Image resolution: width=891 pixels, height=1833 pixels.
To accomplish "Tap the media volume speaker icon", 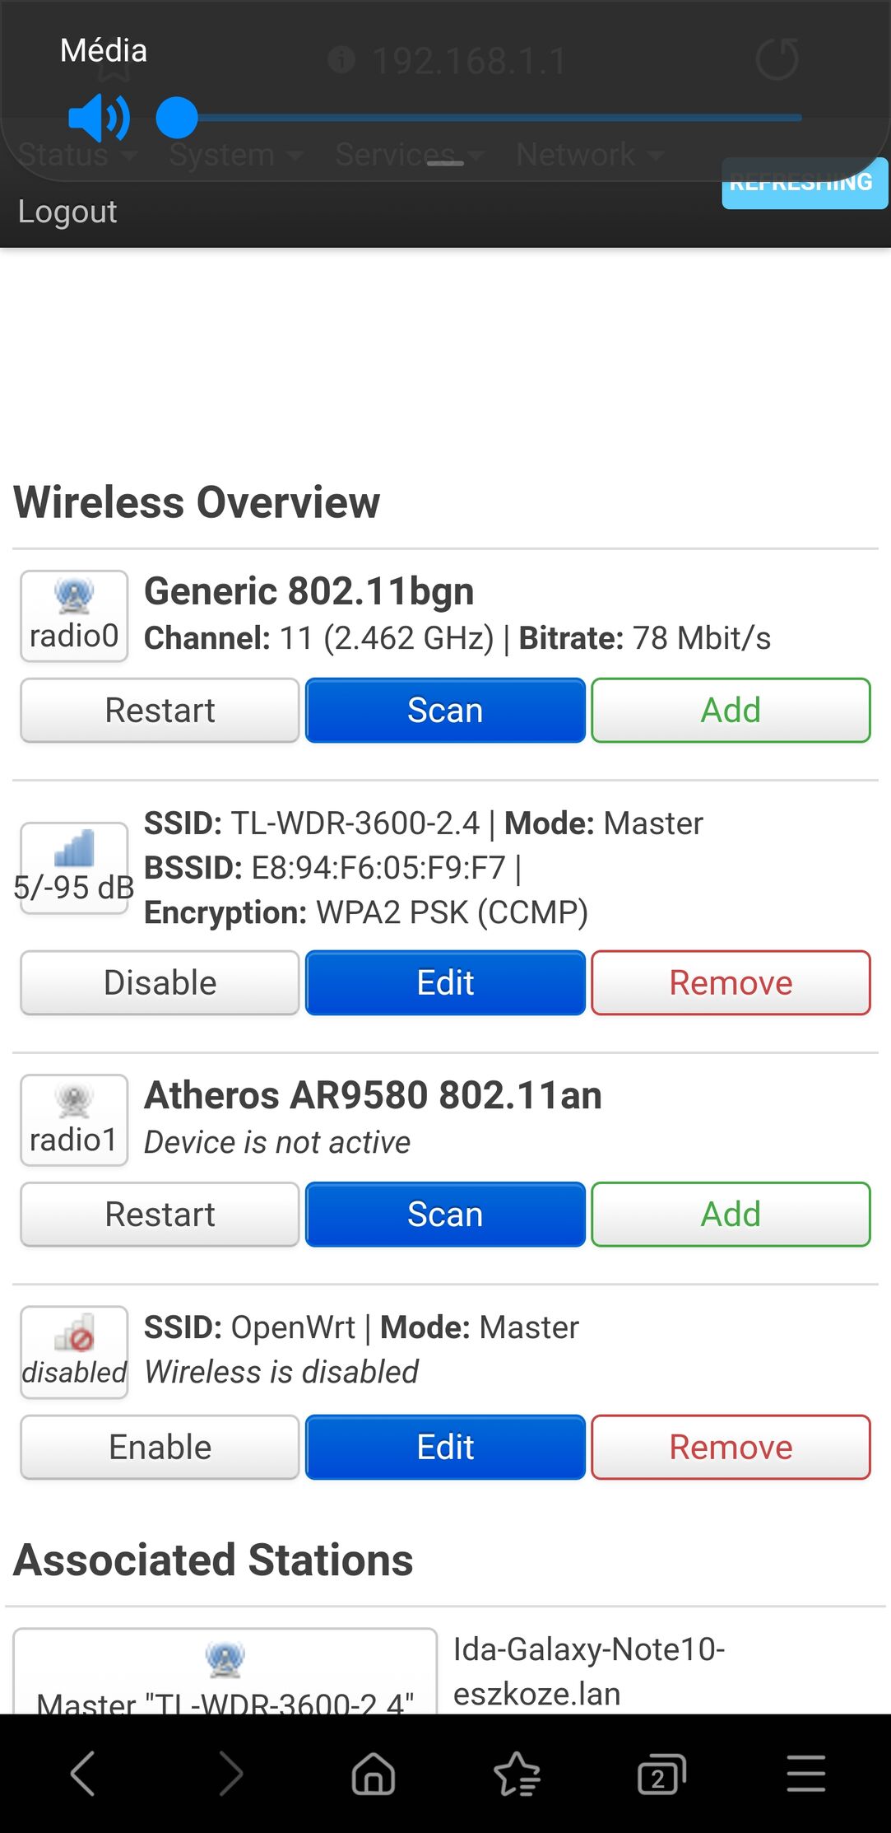I will [x=99, y=118].
